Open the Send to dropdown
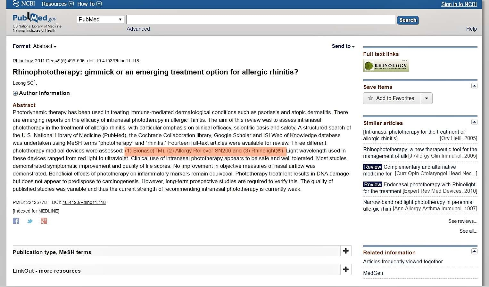Screen dimensions: 489x287 click(343, 46)
